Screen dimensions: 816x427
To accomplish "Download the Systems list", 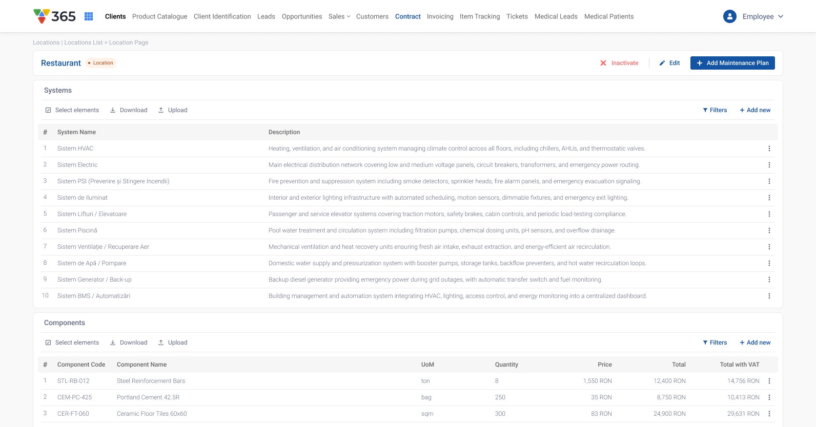I will pos(129,110).
